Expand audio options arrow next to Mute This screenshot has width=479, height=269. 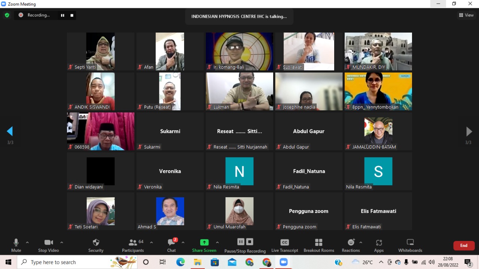pyautogui.click(x=27, y=242)
